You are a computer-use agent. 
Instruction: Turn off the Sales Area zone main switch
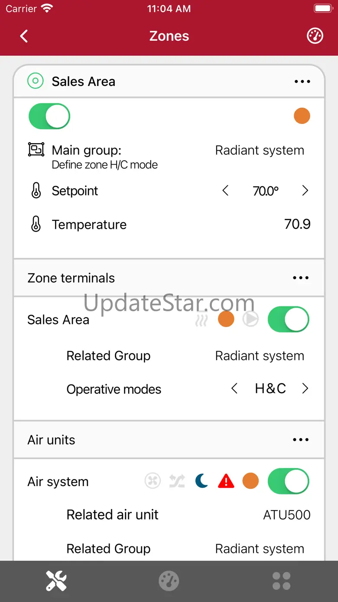(x=49, y=116)
